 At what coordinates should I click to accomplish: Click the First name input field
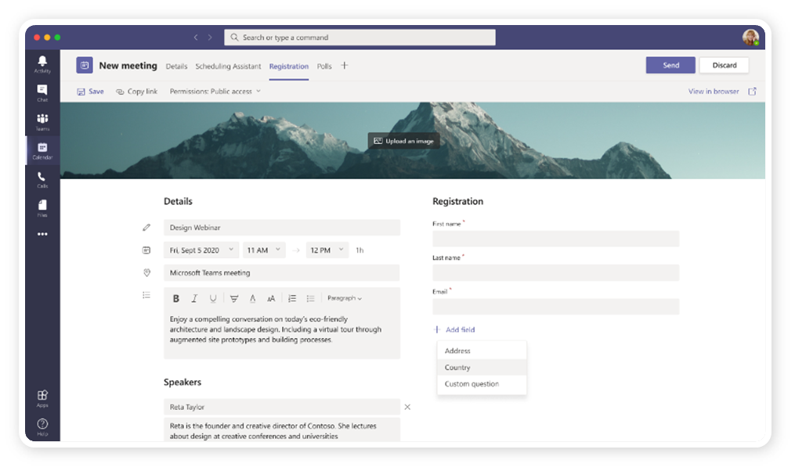point(555,239)
